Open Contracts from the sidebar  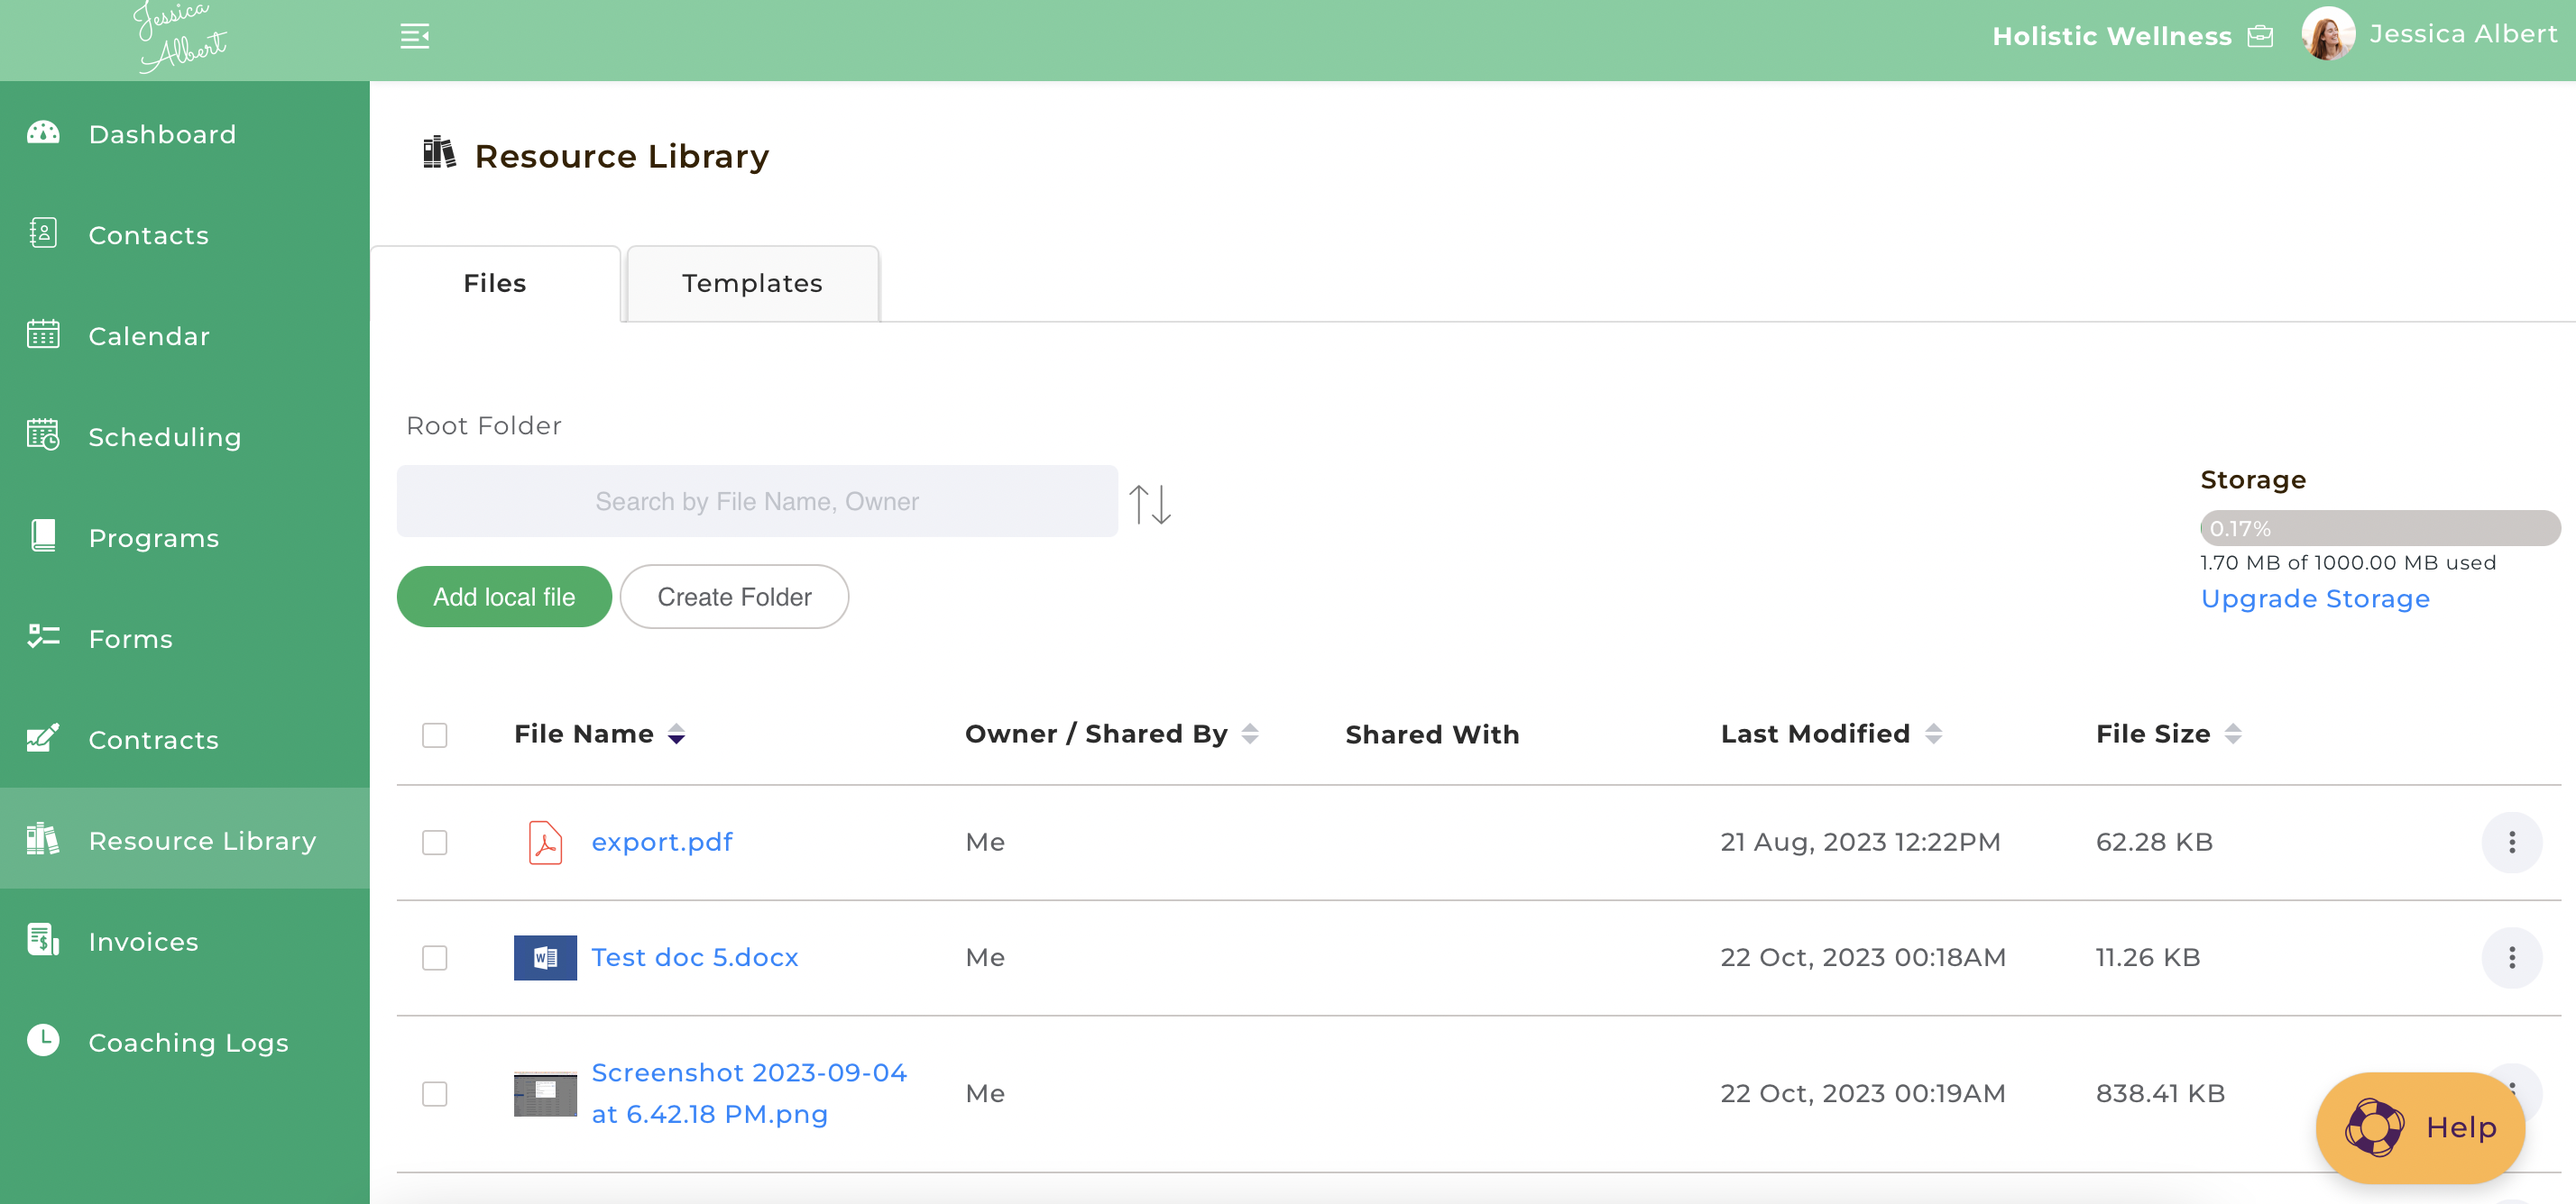click(185, 738)
